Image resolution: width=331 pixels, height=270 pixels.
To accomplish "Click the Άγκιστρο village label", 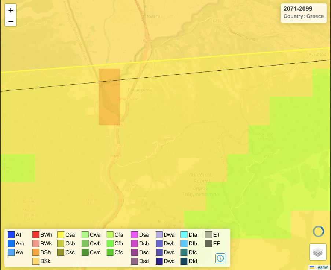I will (317, 55).
